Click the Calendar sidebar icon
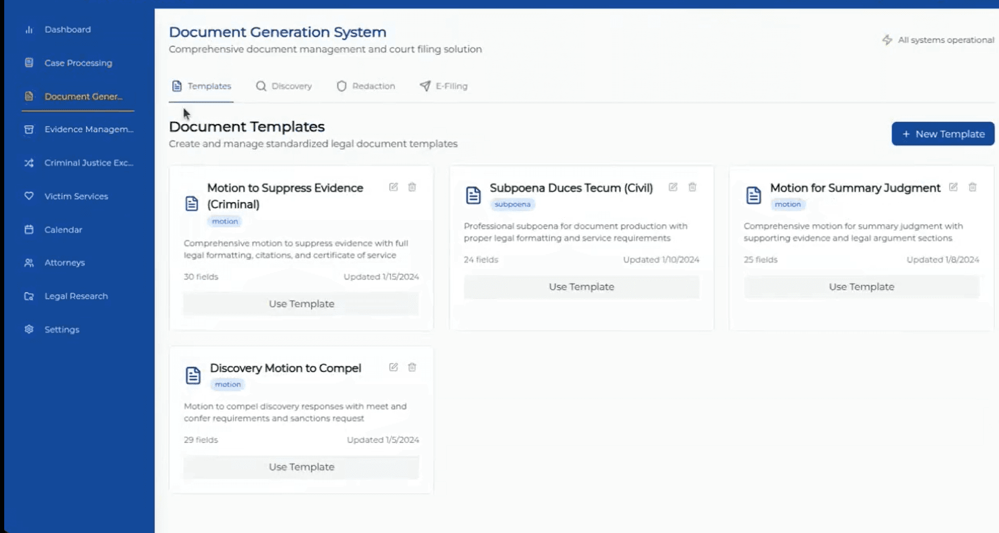This screenshot has width=999, height=533. click(29, 229)
